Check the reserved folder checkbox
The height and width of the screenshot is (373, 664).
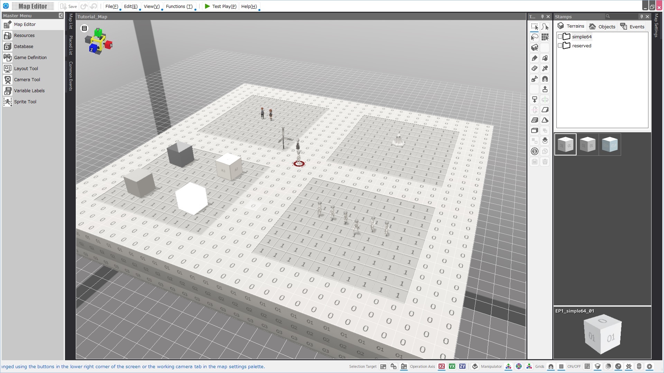(x=561, y=45)
